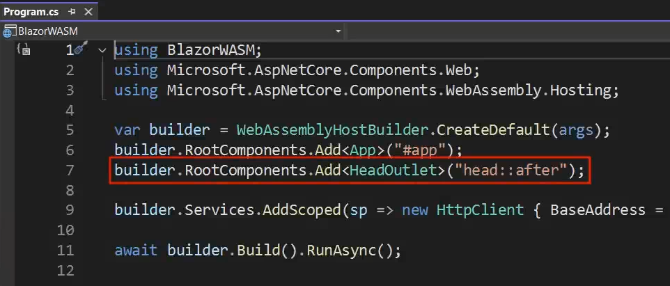
Task: Click 'CreateDefault' method name
Action: click(492, 130)
